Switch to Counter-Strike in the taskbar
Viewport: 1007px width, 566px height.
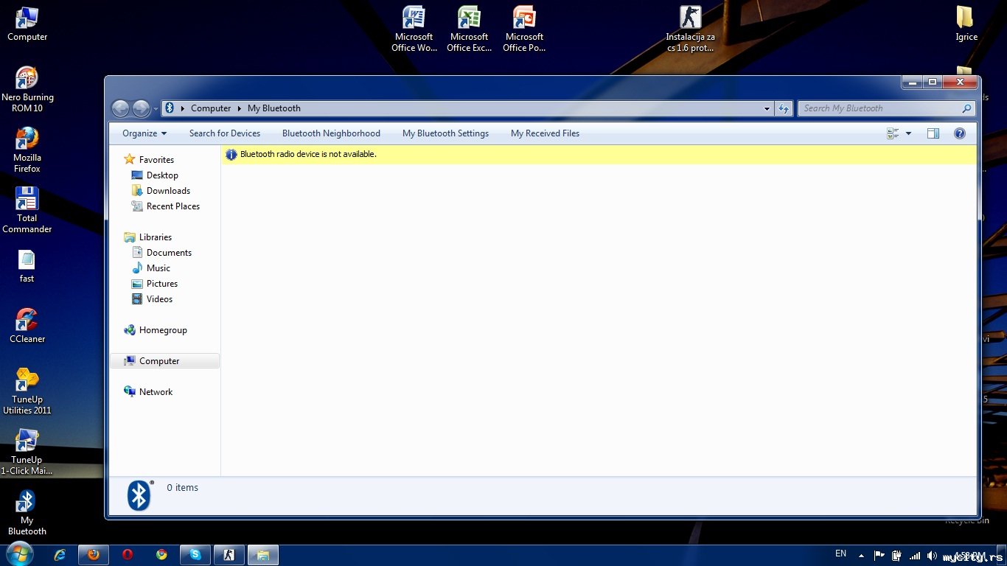[229, 555]
